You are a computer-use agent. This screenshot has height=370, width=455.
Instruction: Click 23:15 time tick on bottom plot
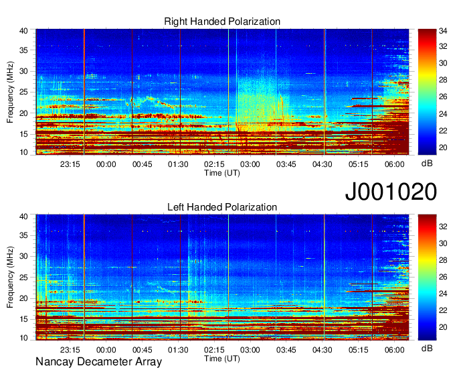tap(70, 350)
